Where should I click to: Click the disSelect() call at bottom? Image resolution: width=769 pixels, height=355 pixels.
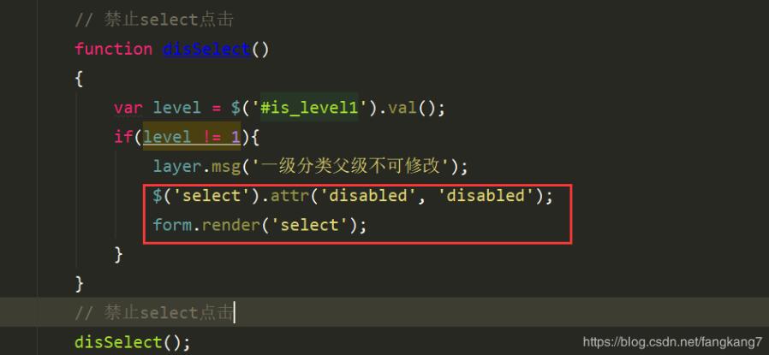[132, 342]
